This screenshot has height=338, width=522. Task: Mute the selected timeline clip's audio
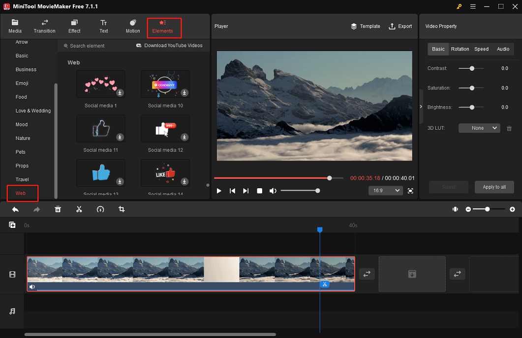click(32, 286)
